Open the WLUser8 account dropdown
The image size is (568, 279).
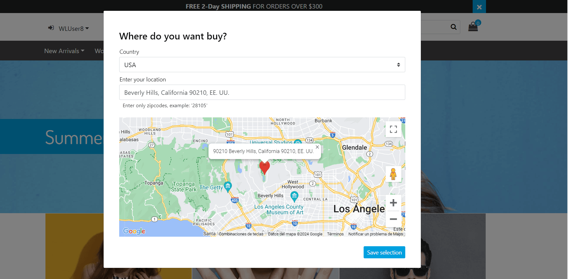pos(74,29)
